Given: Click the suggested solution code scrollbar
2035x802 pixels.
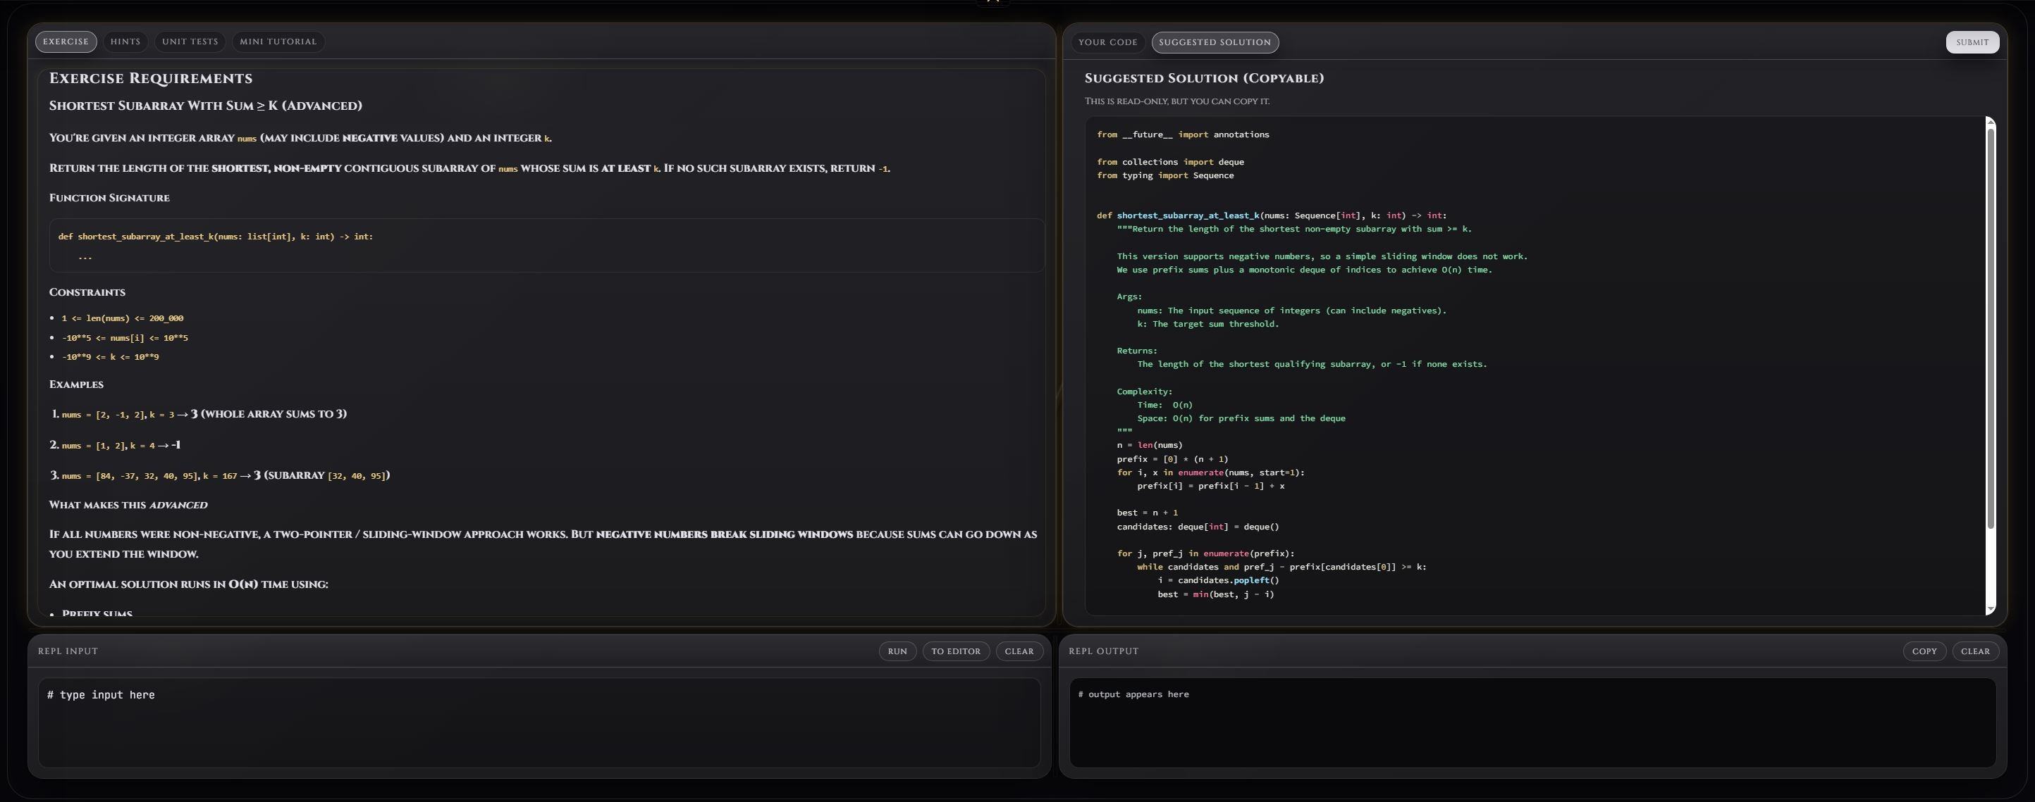Looking at the screenshot, I should tap(1991, 327).
